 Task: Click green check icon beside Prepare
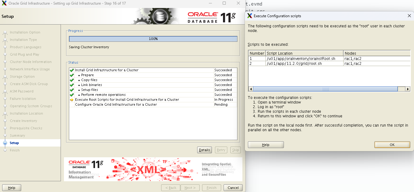tap(72, 75)
